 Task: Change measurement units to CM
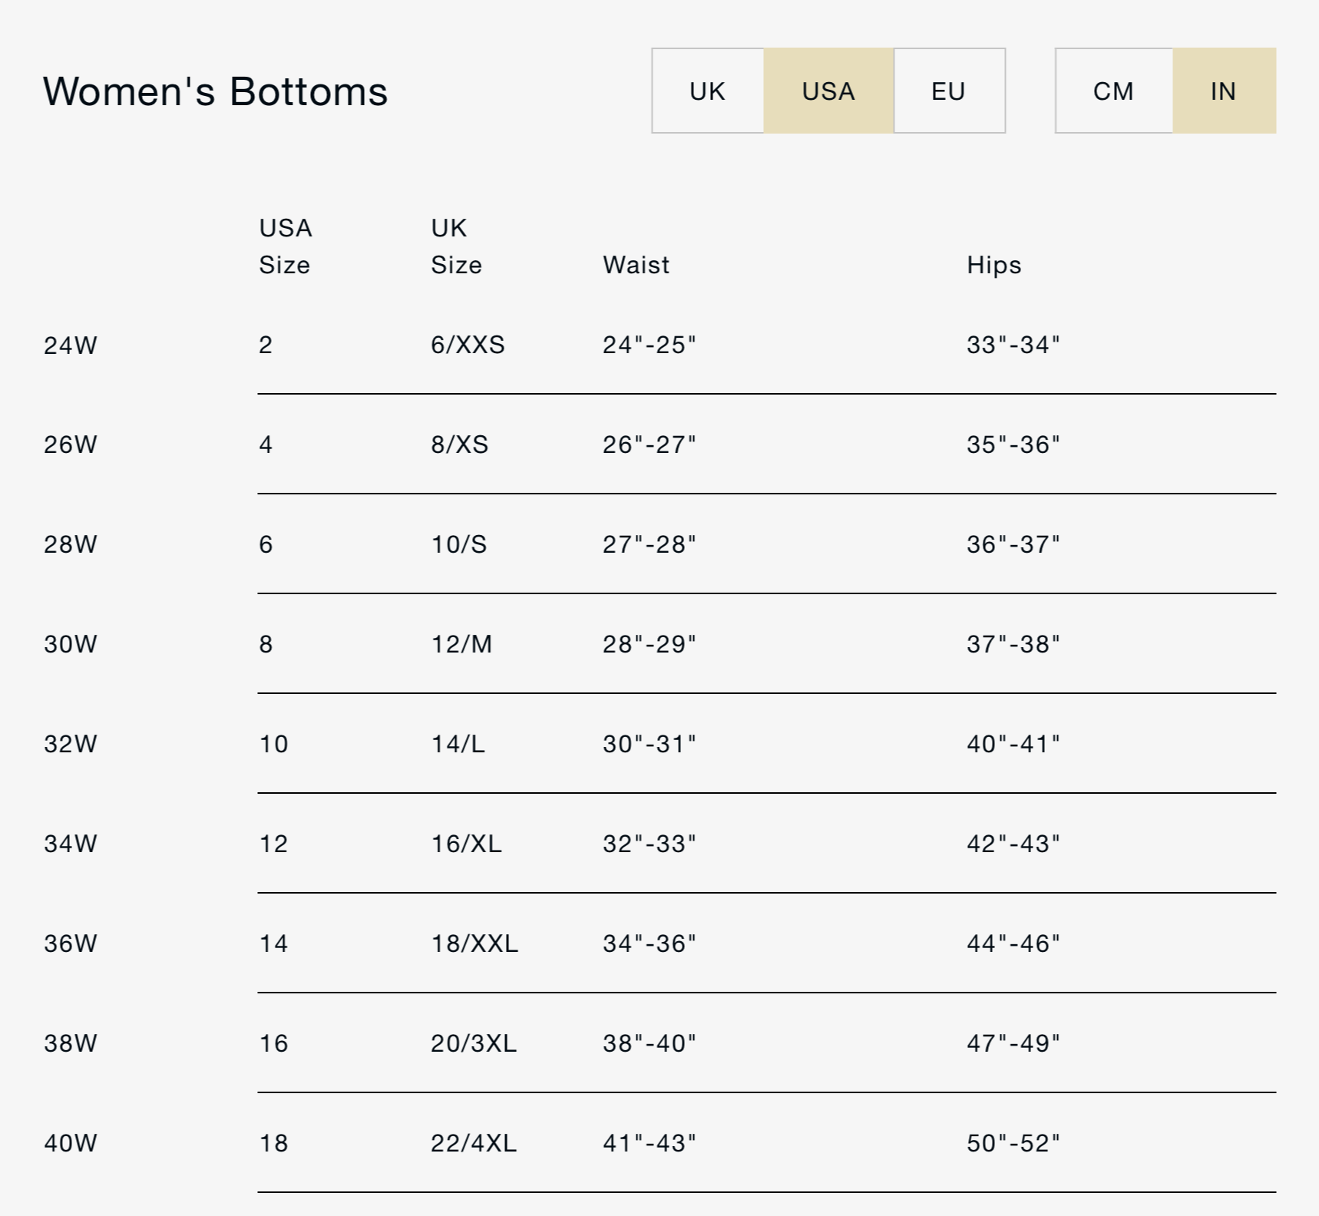point(1112,91)
